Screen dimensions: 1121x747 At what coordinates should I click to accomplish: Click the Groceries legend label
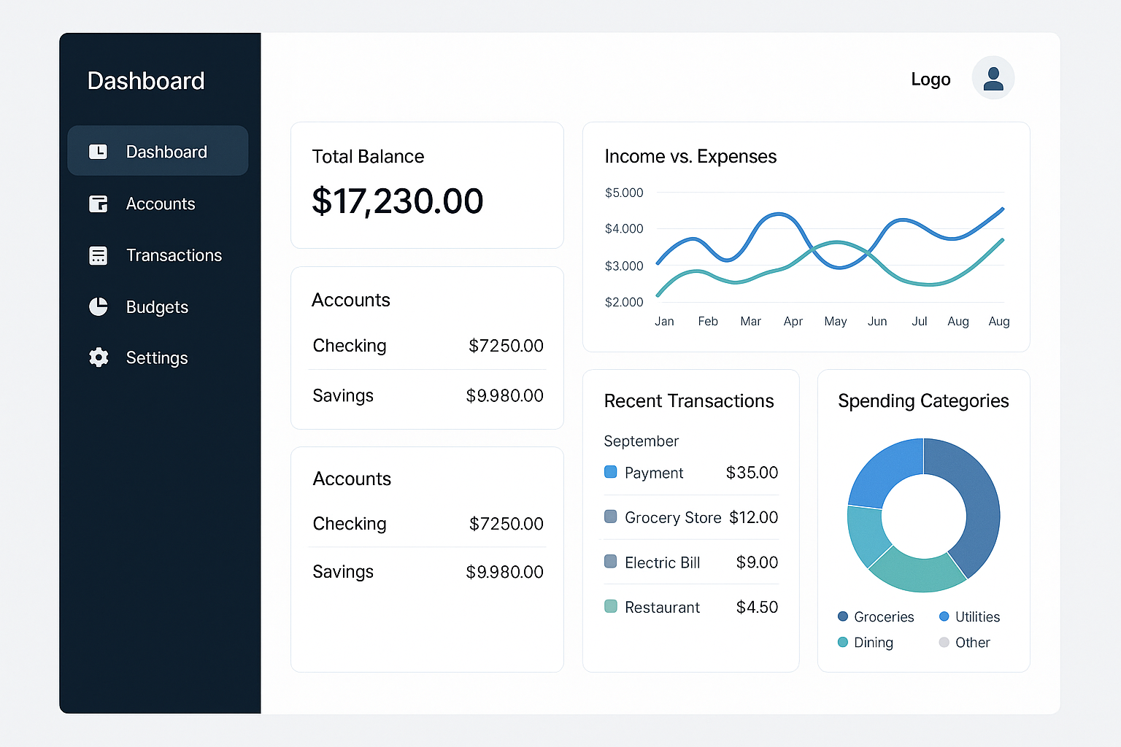pyautogui.click(x=884, y=617)
